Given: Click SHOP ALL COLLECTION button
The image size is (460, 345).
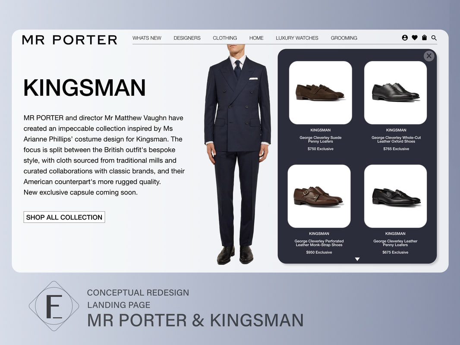Looking at the screenshot, I should click(x=64, y=217).
